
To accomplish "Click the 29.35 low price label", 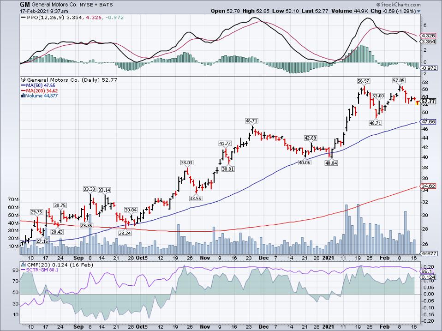I will 87,226.
